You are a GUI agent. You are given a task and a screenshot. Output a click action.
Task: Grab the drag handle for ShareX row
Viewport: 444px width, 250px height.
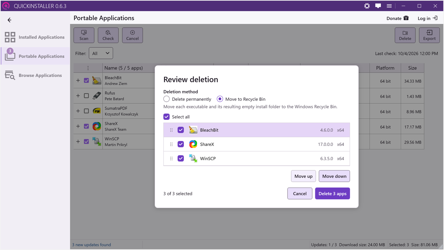pyautogui.click(x=171, y=144)
